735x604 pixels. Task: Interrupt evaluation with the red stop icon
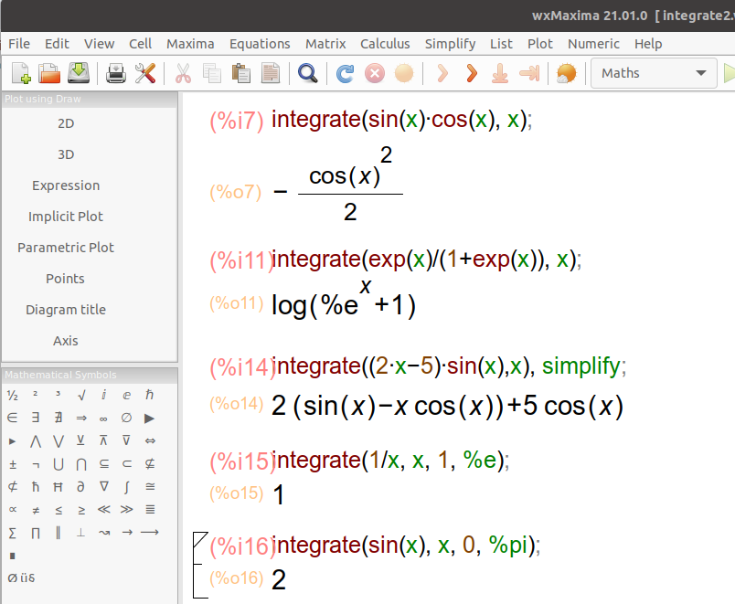coord(374,75)
